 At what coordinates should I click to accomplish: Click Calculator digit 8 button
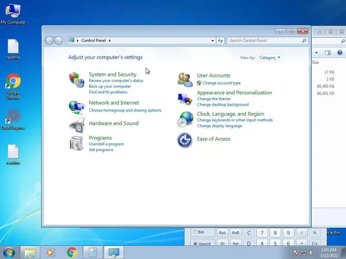pos(275,233)
